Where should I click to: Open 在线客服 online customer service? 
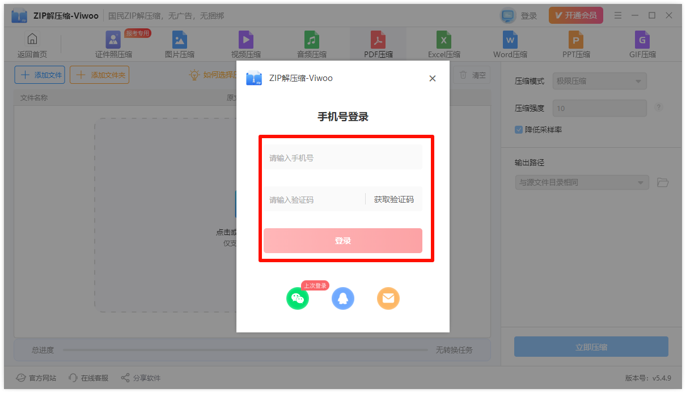(x=88, y=378)
